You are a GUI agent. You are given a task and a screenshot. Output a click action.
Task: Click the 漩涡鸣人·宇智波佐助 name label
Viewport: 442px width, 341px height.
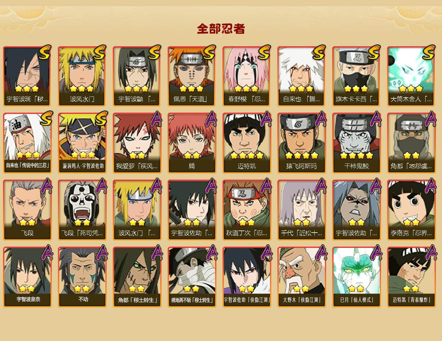click(x=83, y=166)
